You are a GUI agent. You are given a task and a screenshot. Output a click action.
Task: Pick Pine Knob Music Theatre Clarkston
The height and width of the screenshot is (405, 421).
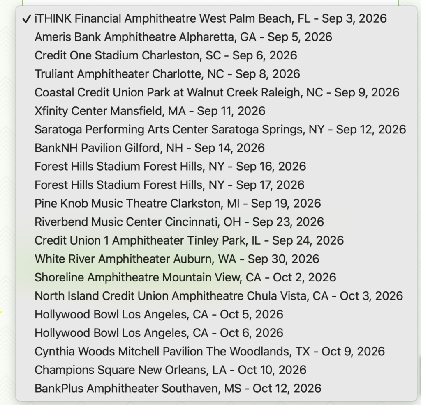tap(216, 204)
